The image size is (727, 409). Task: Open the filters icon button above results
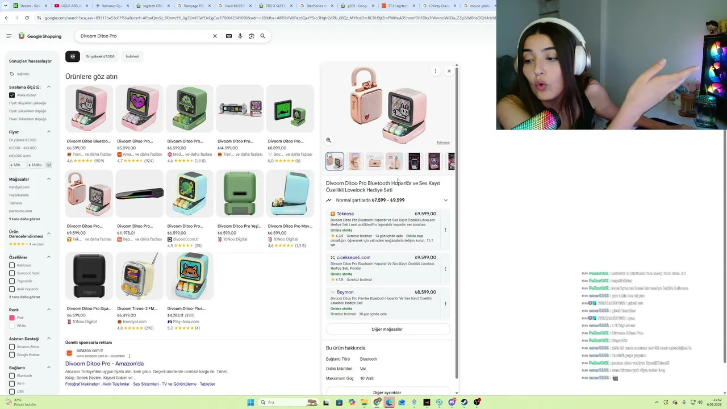point(73,56)
